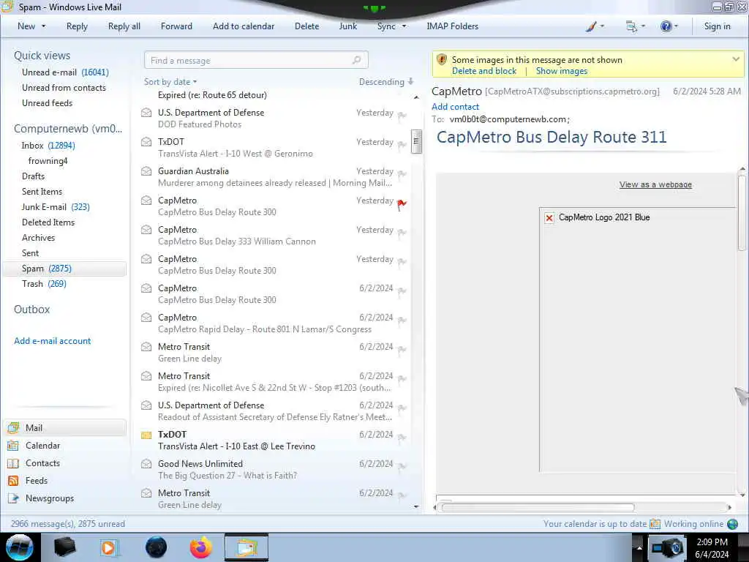Image resolution: width=749 pixels, height=562 pixels.
Task: Toggle flag on CapMetro Rapid Delay Route 801 message
Action: 402,321
